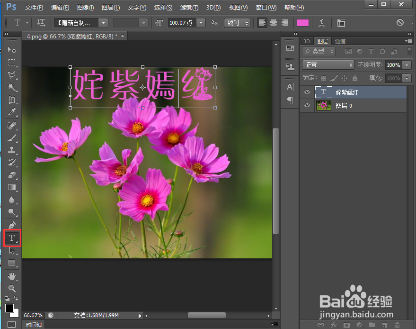Viewport: 416px width, 329px height.
Task: Switch to the 通道 channels tab
Action: click(341, 41)
